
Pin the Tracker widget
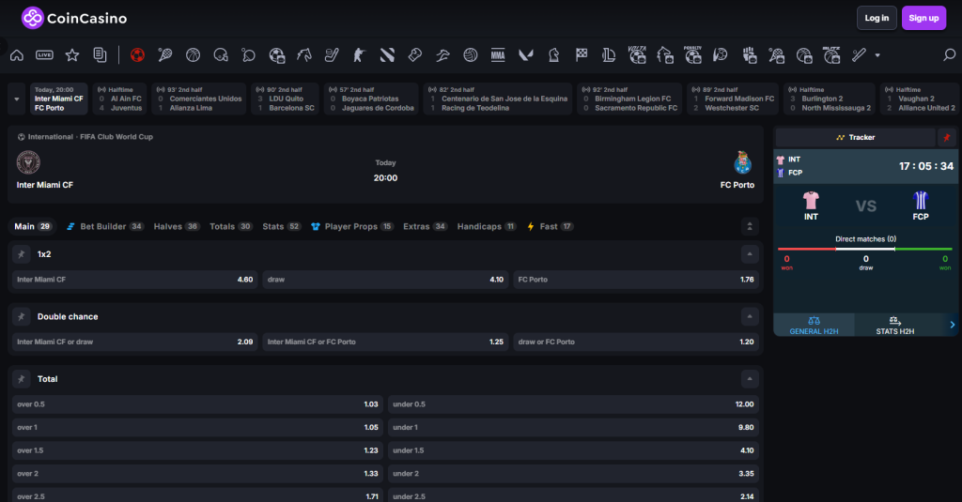(947, 137)
